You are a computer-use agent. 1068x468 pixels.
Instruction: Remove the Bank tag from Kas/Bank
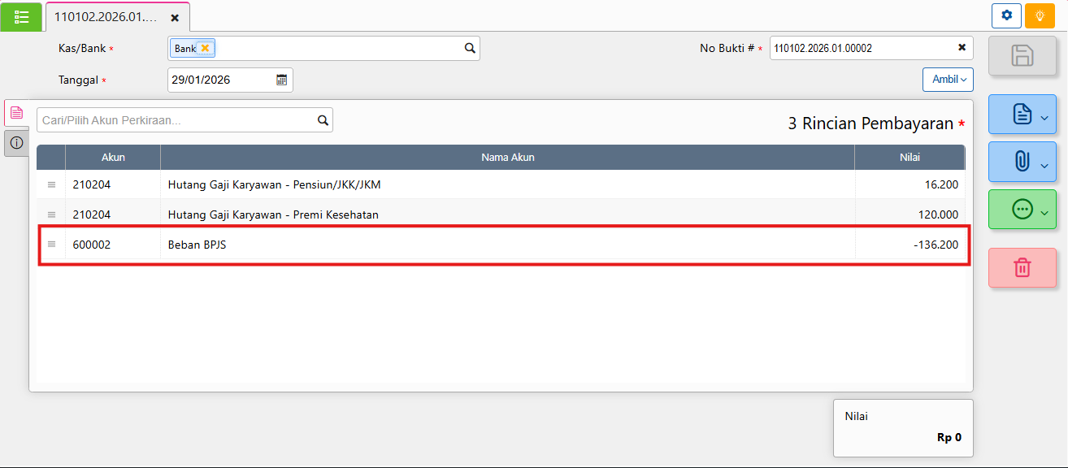(x=205, y=48)
